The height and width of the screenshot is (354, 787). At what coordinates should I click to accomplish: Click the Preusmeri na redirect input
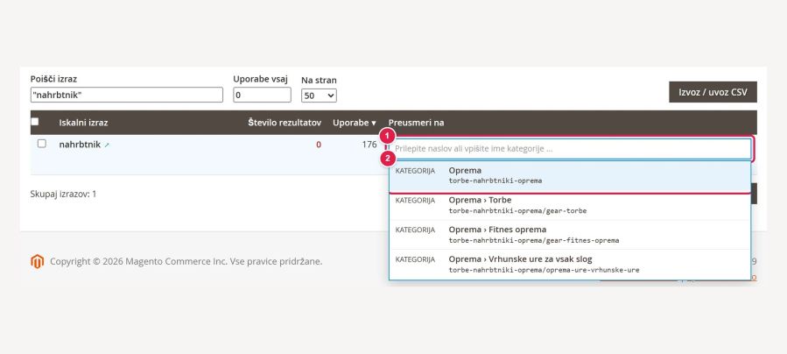[x=571, y=149]
